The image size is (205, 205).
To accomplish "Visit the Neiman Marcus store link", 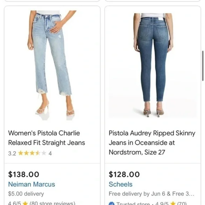I will coord(31,184).
